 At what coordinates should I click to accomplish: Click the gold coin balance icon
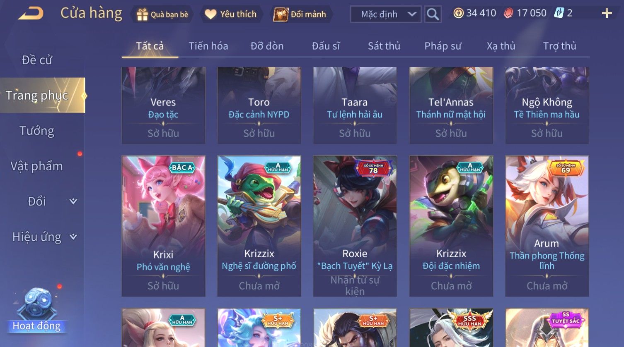pyautogui.click(x=458, y=13)
